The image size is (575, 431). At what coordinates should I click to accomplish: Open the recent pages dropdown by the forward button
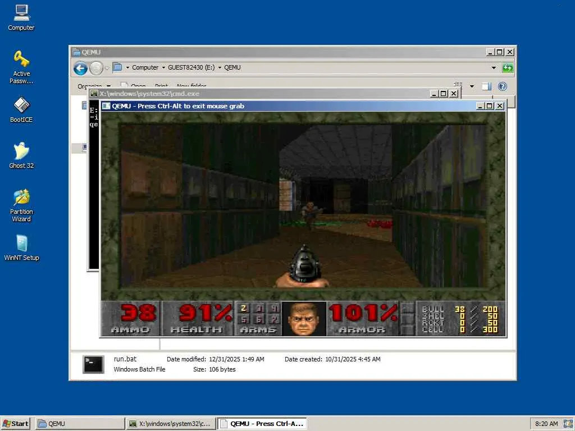click(x=107, y=68)
